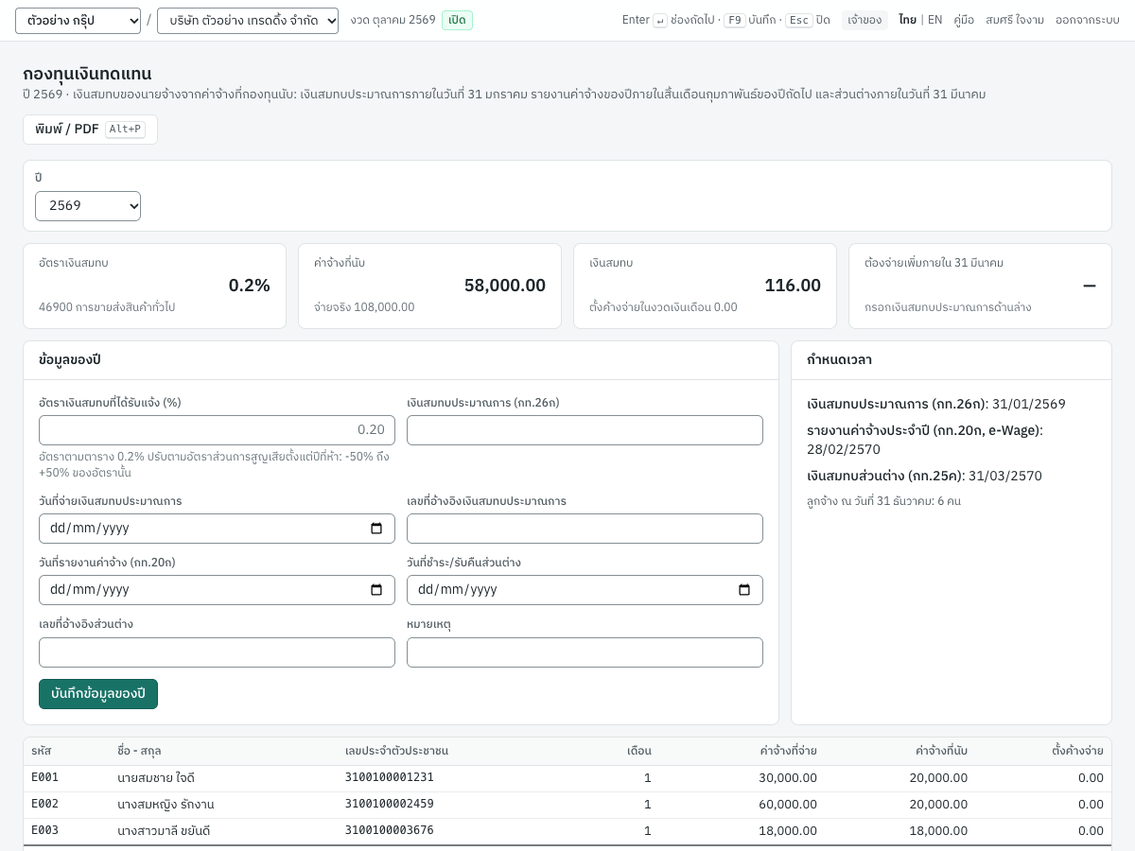
Task: Click the เจ้าของ role badge
Action: [864, 20]
